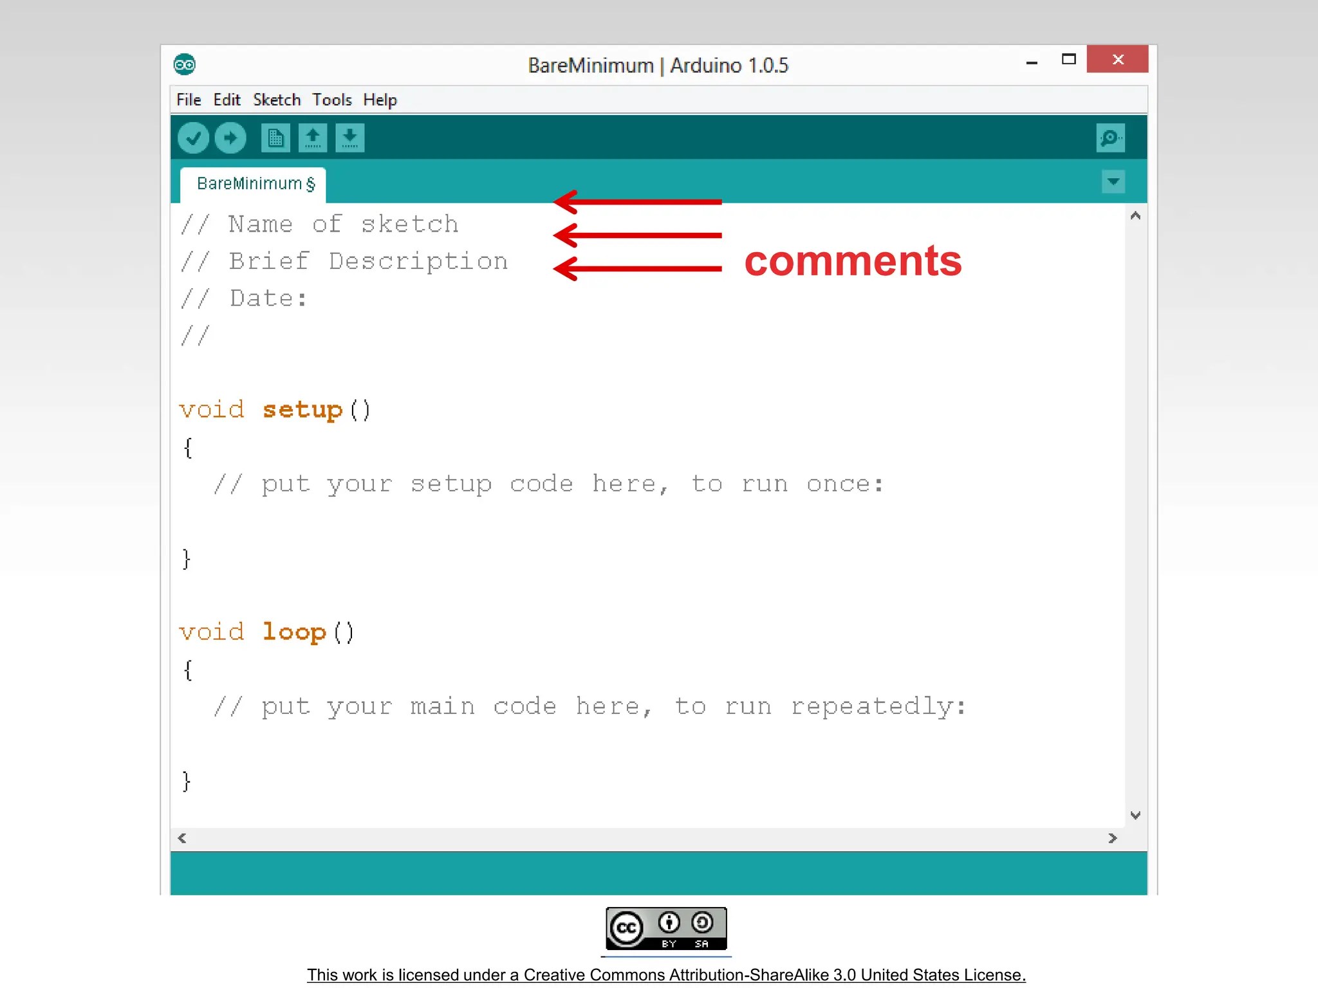Expand the tab options dropdown arrow
Image resolution: width=1318 pixels, height=988 pixels.
pyautogui.click(x=1113, y=182)
